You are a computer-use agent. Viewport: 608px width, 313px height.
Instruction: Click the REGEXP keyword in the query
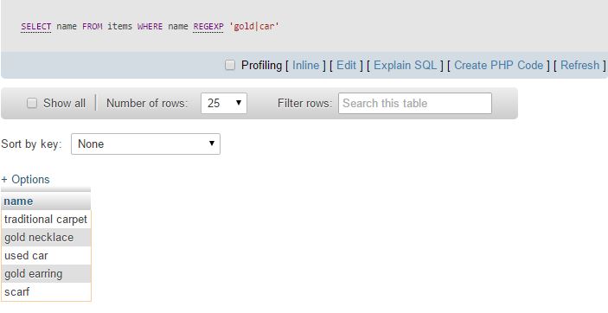click(208, 27)
